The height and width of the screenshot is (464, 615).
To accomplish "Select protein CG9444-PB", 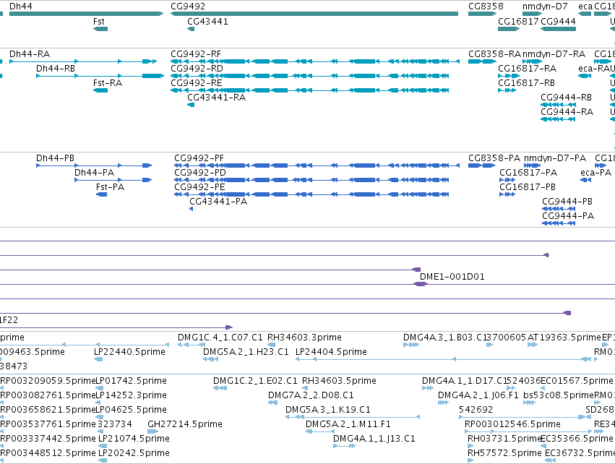I will coord(559,209).
